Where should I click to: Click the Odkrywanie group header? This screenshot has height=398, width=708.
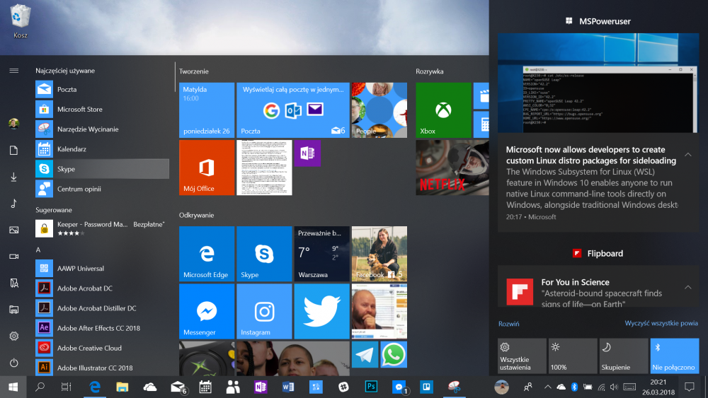pyautogui.click(x=196, y=215)
